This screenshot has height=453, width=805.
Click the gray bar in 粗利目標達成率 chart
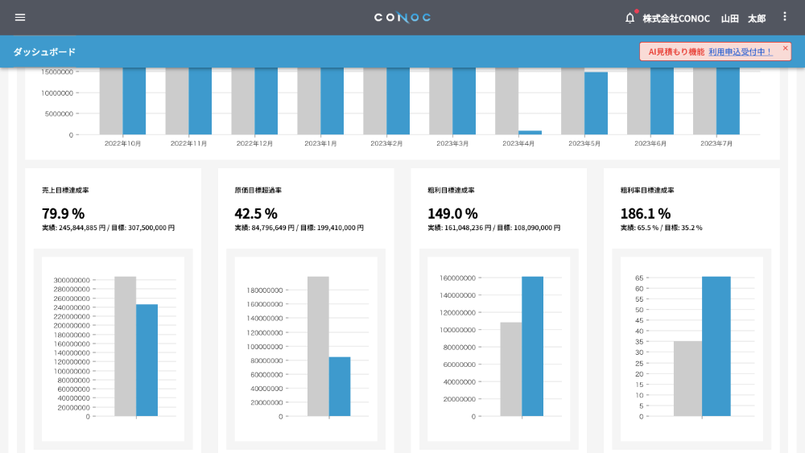pos(511,369)
